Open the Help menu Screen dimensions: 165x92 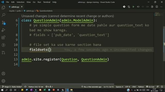pos(54,2)
